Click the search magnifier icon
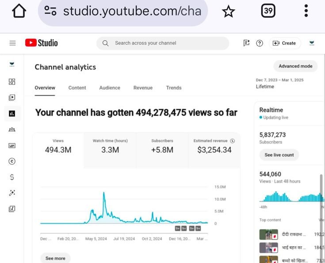The width and height of the screenshot is (325, 263). tap(105, 43)
